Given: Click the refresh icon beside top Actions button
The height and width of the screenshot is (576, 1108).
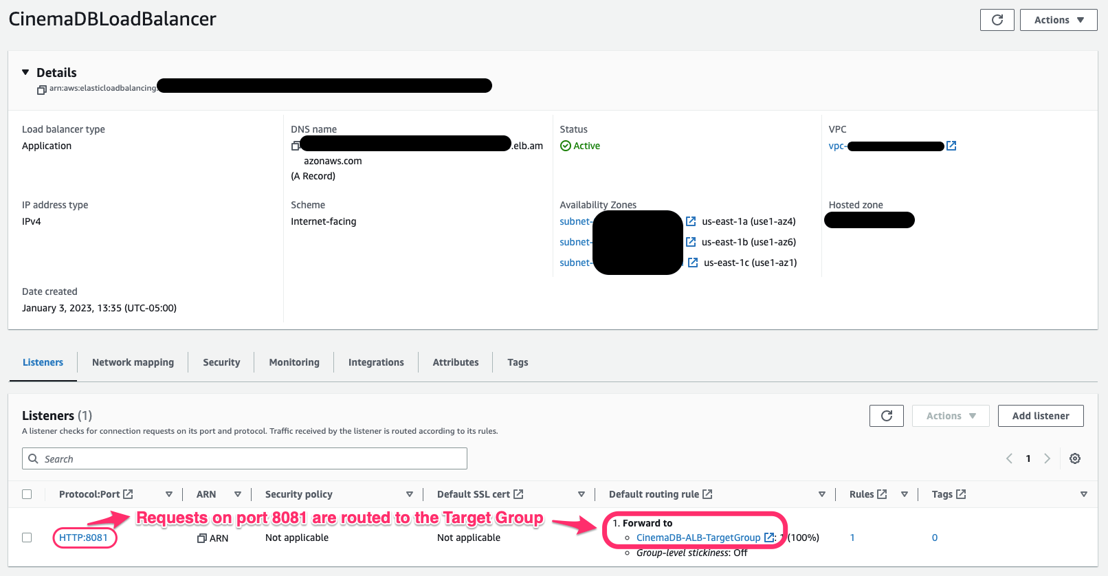Looking at the screenshot, I should tap(997, 20).
